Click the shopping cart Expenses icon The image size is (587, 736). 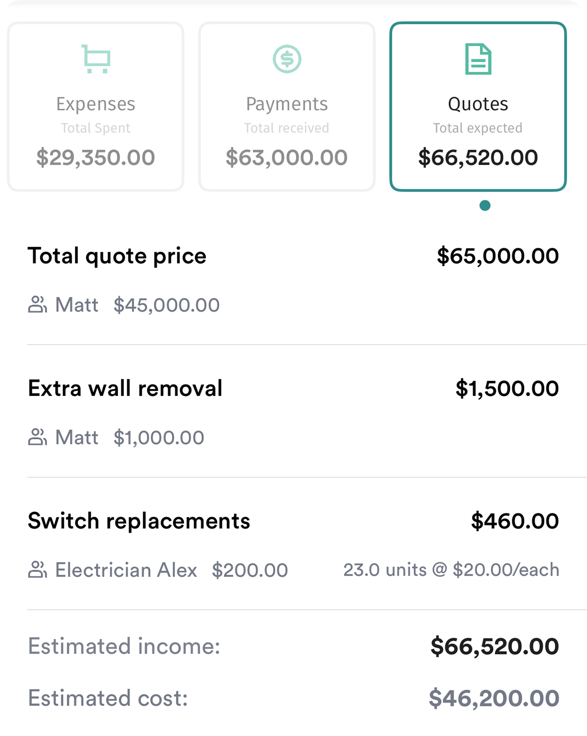pyautogui.click(x=96, y=59)
